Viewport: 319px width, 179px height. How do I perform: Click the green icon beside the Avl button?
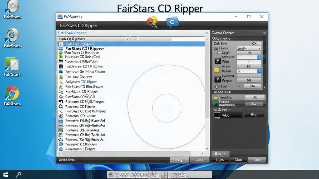[x=215, y=104]
